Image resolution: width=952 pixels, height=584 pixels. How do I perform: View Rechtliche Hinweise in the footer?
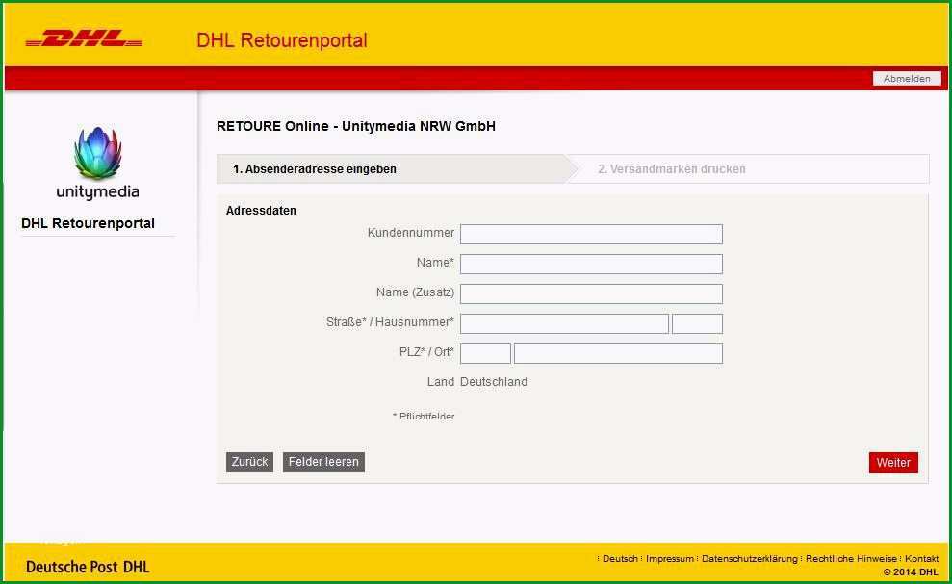[x=851, y=558]
